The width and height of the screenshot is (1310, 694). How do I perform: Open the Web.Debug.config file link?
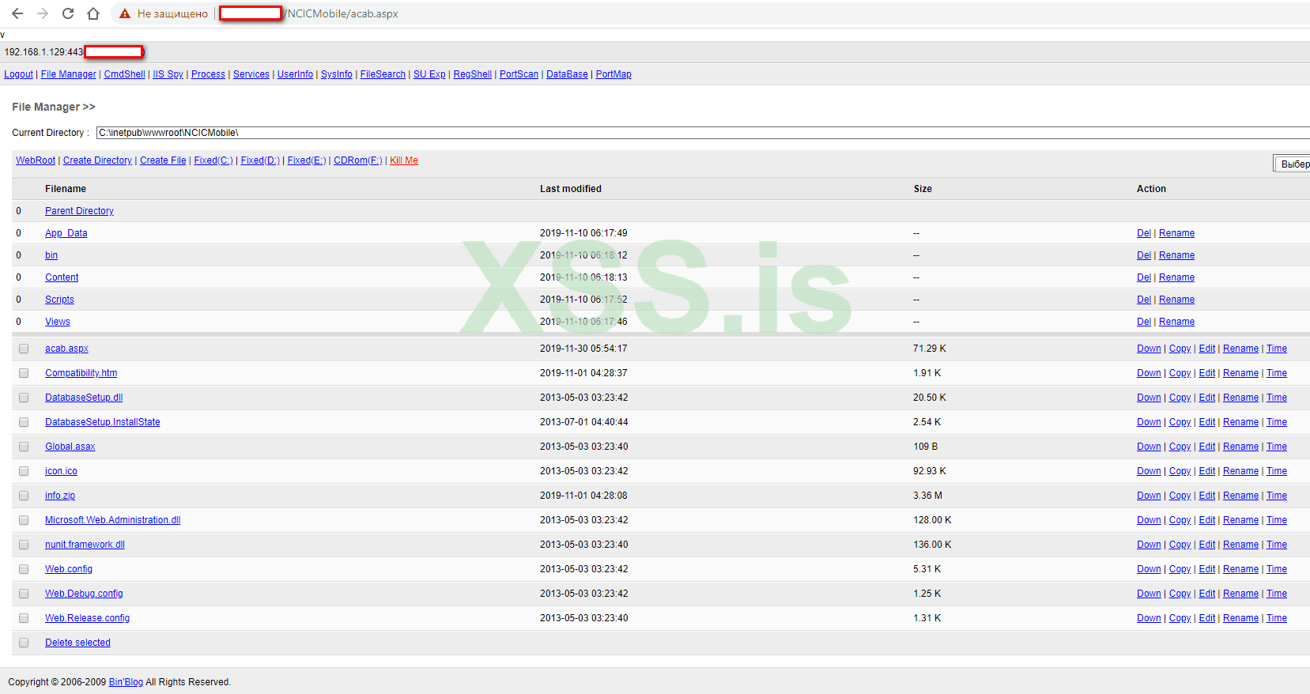[x=84, y=594]
